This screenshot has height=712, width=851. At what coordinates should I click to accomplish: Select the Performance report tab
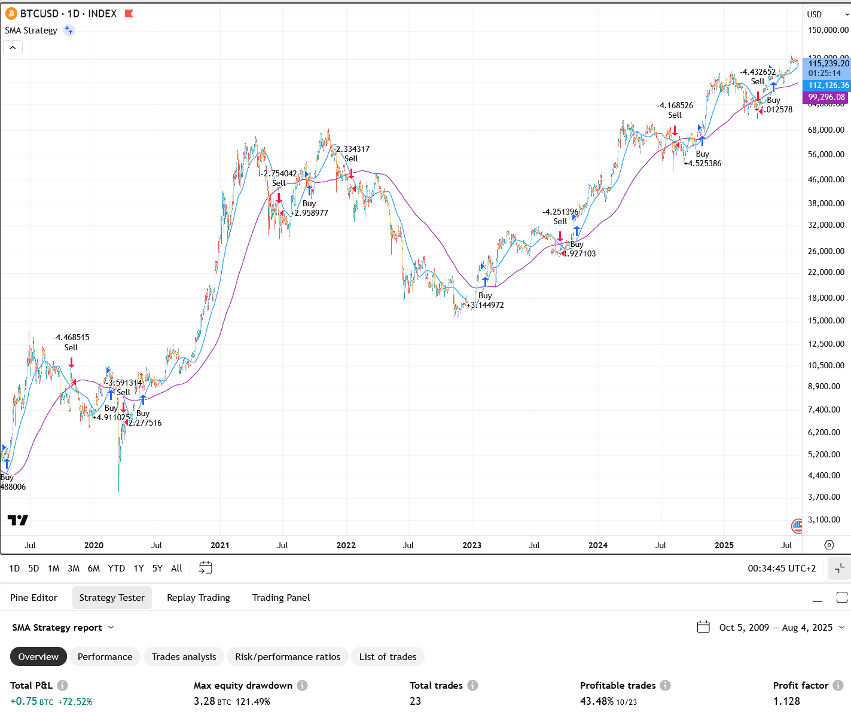pos(105,656)
